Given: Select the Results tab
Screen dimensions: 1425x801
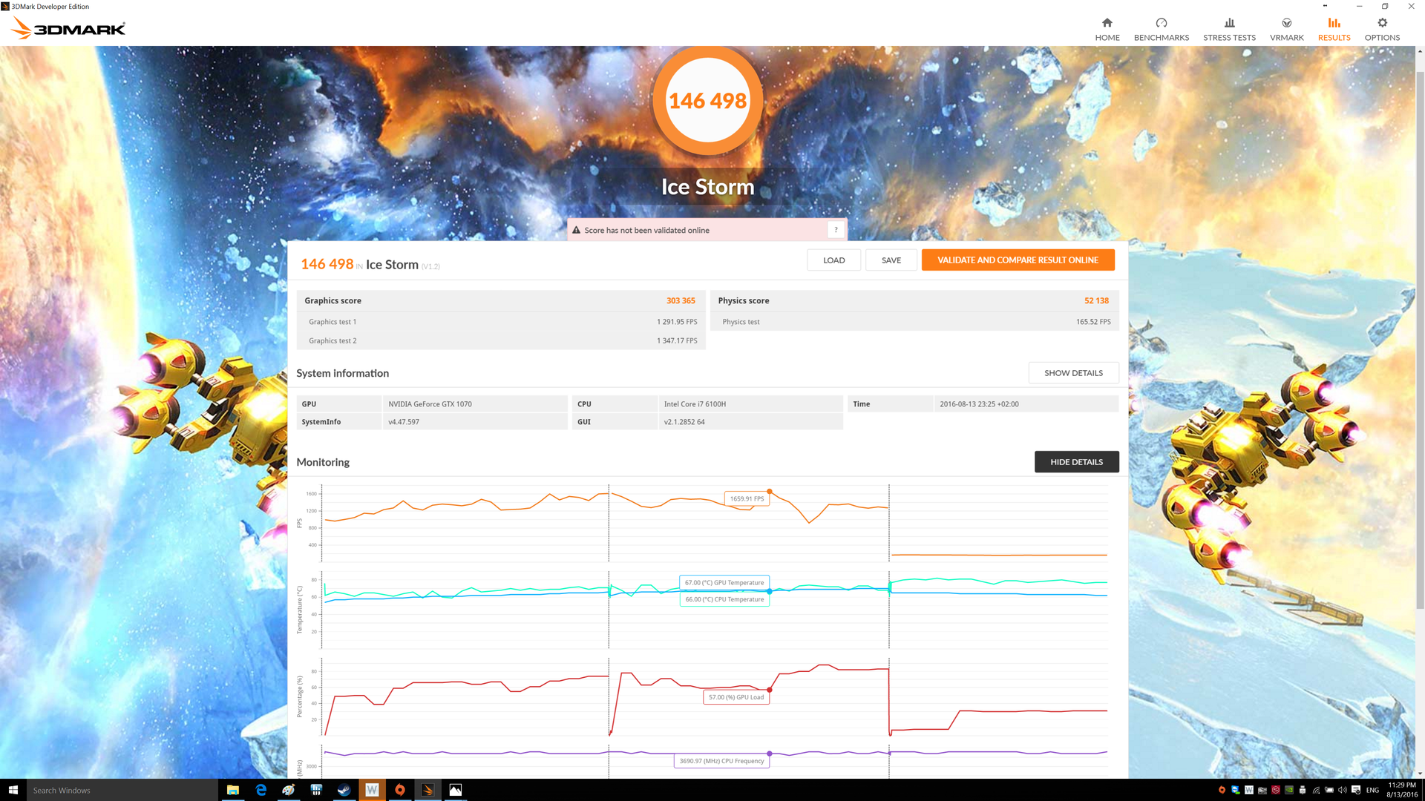Looking at the screenshot, I should (x=1334, y=29).
